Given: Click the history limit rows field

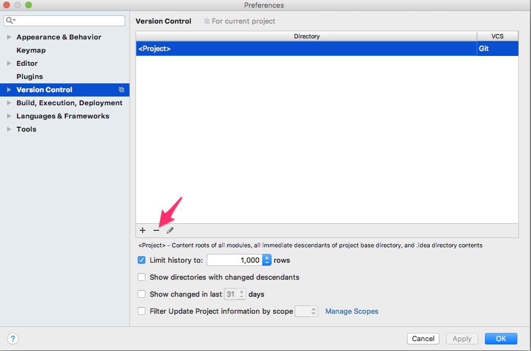Looking at the screenshot, I should point(235,260).
